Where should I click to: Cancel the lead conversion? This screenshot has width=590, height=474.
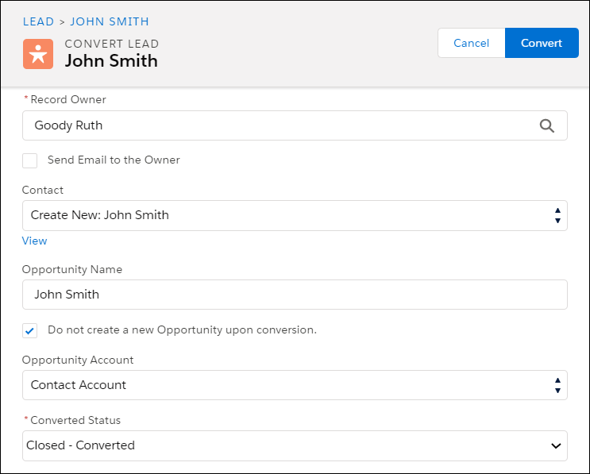click(472, 43)
